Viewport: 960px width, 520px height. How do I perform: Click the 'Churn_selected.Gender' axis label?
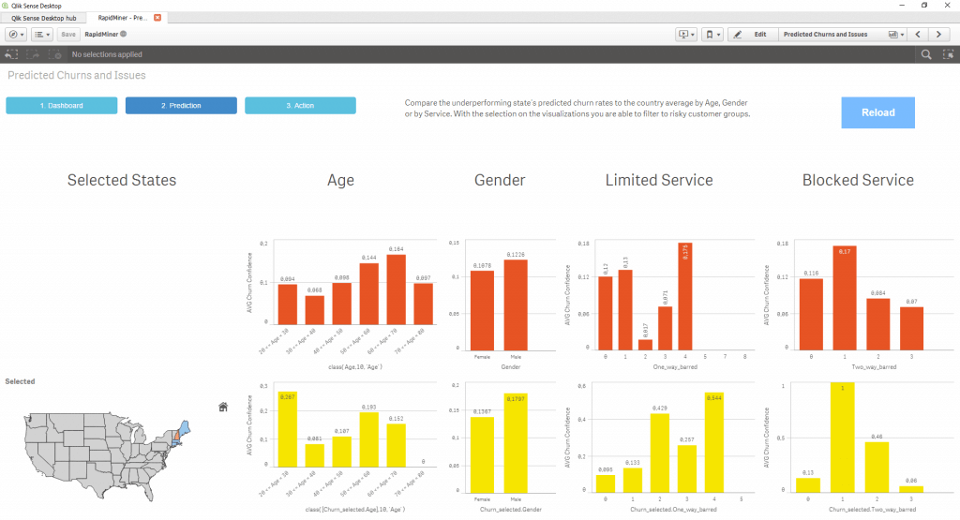pyautogui.click(x=511, y=510)
